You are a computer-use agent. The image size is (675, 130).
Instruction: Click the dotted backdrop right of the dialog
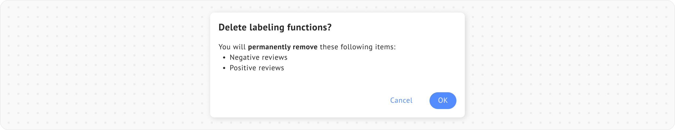tap(567, 66)
